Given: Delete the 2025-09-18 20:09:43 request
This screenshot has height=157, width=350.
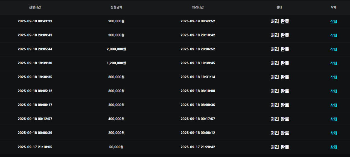Looking at the screenshot, I should (x=333, y=35).
